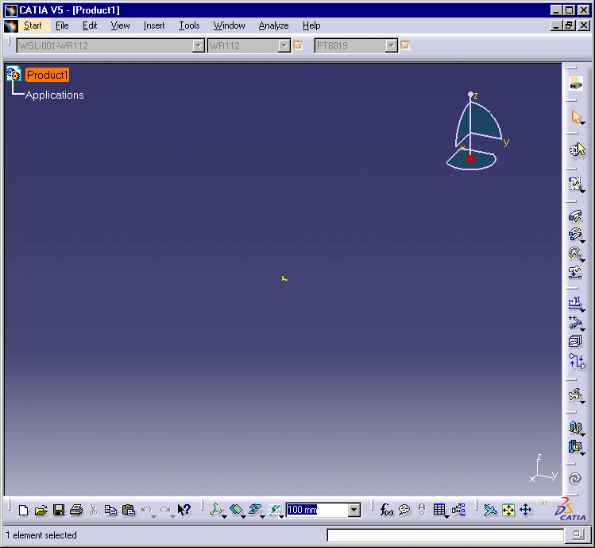Select Product1 node in the tree
Screen dimensions: 595x548
point(48,75)
